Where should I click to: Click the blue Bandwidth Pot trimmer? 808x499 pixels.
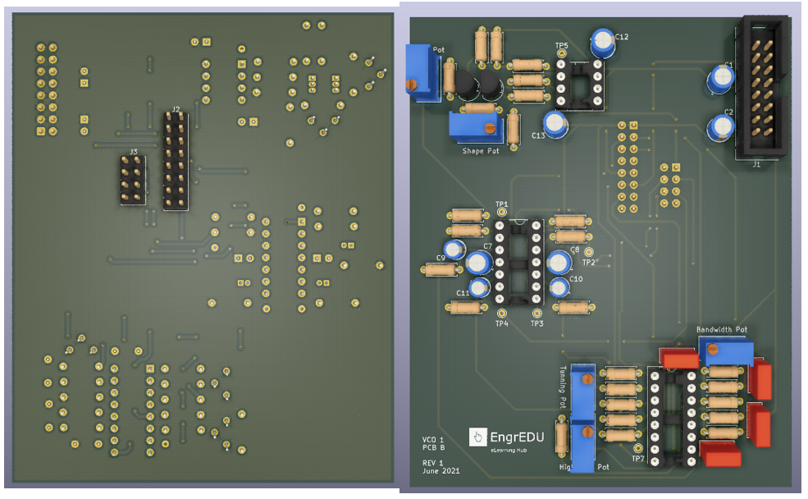click(727, 353)
